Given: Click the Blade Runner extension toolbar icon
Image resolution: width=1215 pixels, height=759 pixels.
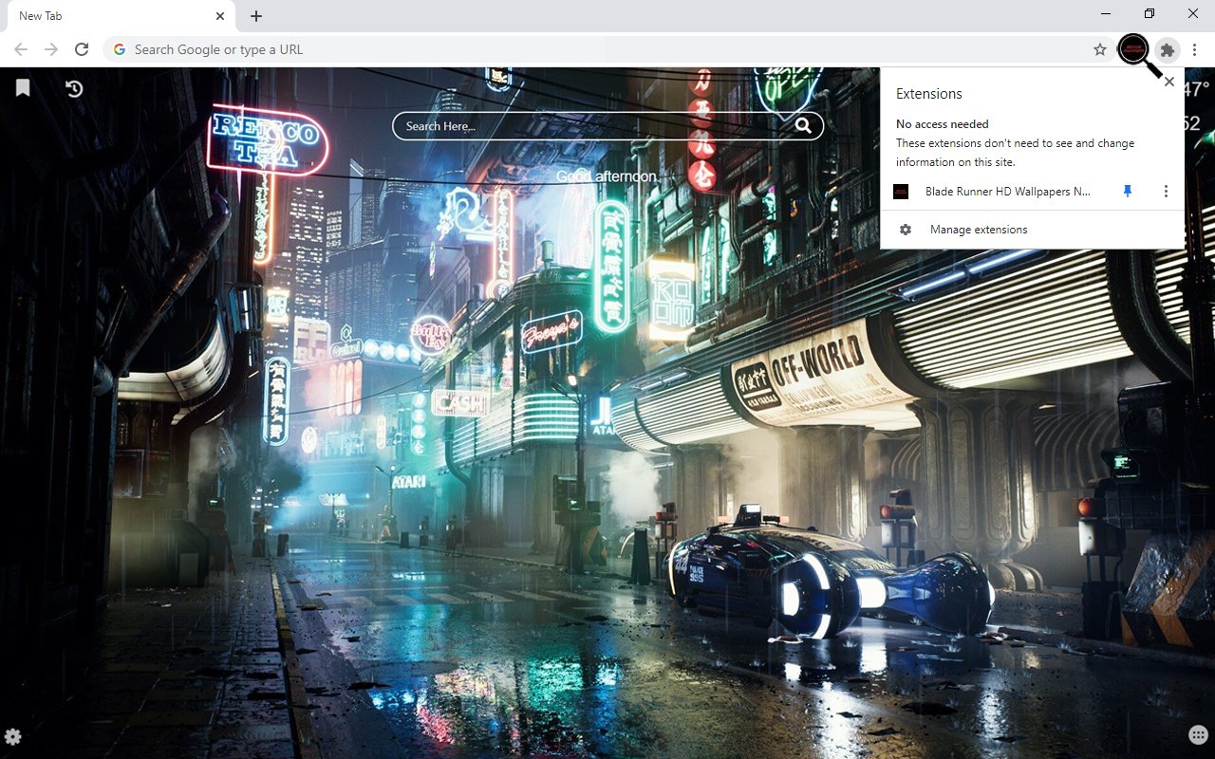Looking at the screenshot, I should pos(1133,49).
